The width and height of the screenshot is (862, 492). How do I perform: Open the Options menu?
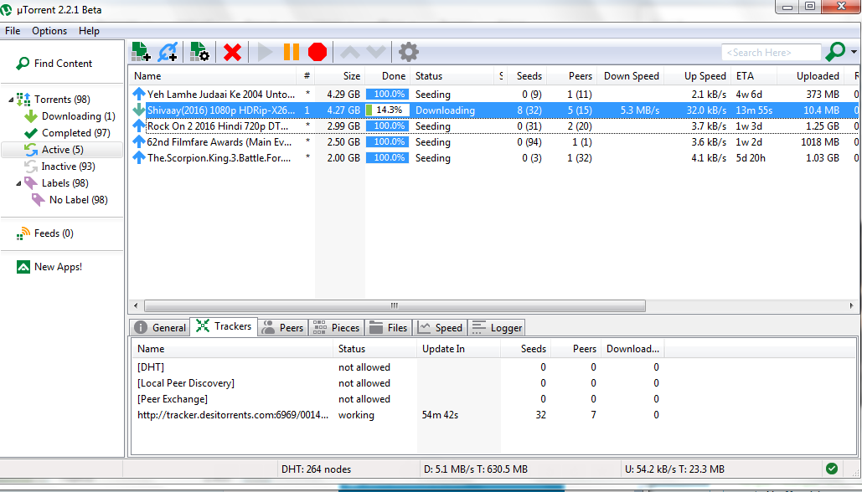click(x=49, y=31)
